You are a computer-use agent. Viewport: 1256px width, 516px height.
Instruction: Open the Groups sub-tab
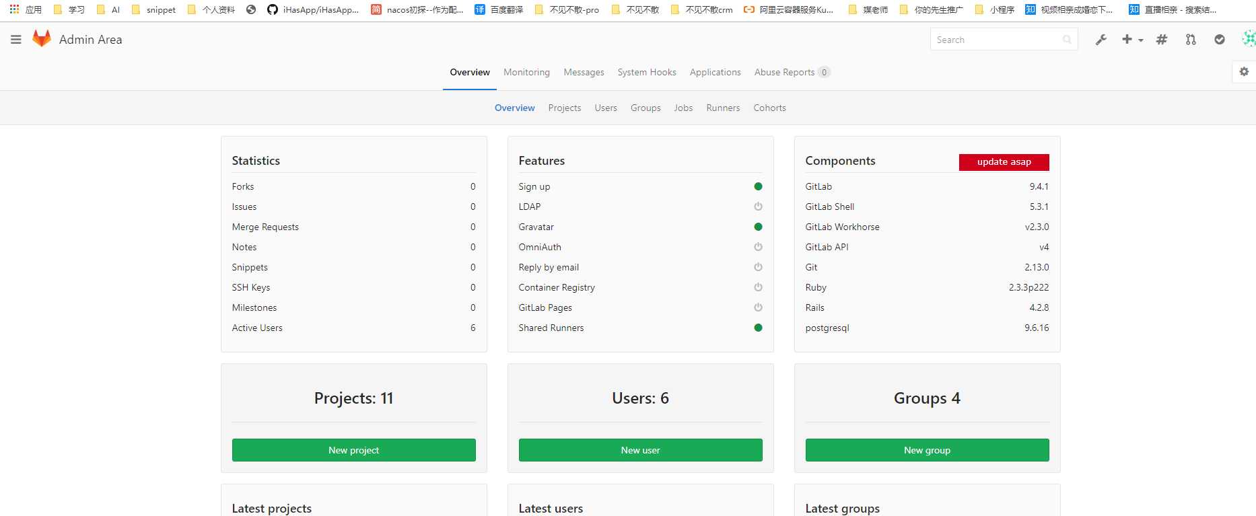(646, 108)
